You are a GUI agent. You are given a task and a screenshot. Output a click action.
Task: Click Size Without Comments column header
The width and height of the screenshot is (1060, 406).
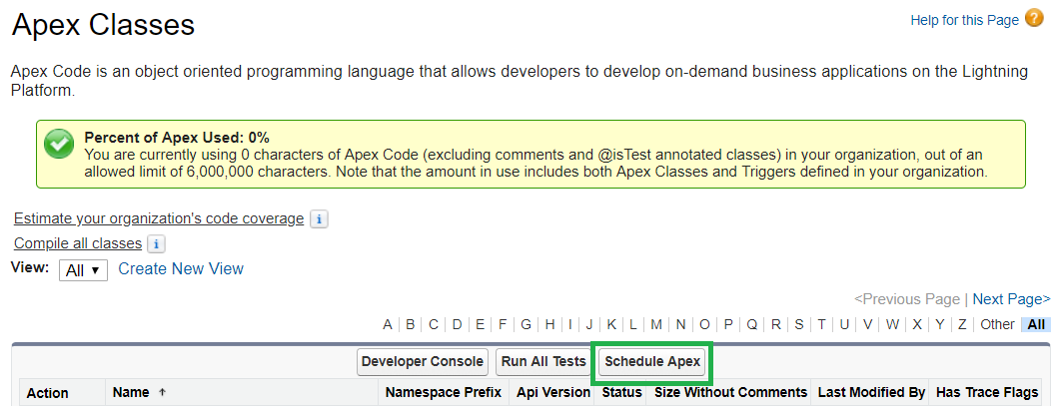(x=730, y=392)
